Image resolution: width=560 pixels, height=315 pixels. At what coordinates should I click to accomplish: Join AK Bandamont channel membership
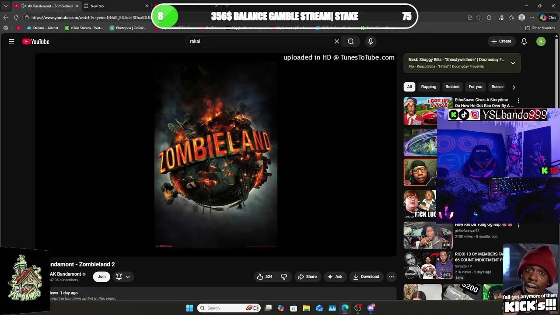(x=101, y=276)
